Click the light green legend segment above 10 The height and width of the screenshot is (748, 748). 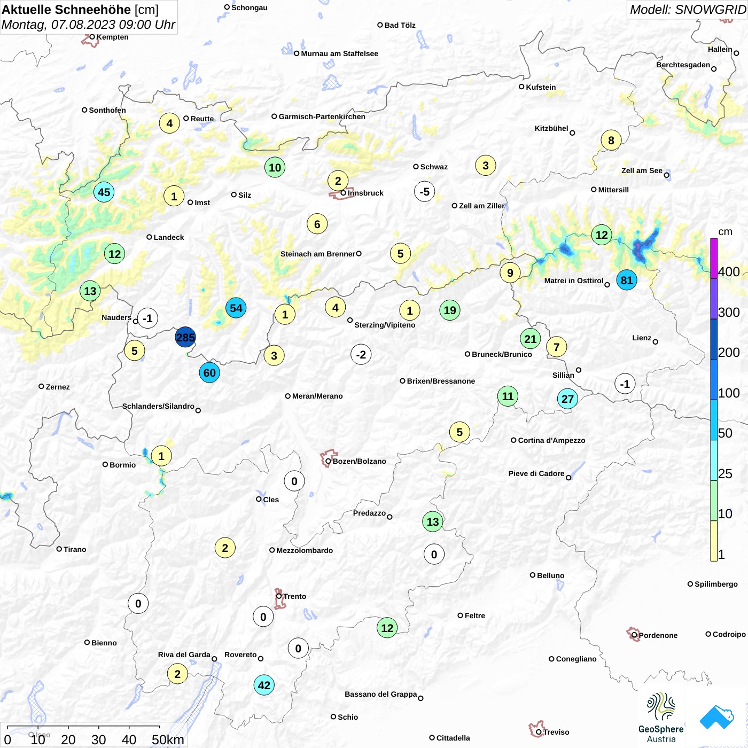point(714,501)
